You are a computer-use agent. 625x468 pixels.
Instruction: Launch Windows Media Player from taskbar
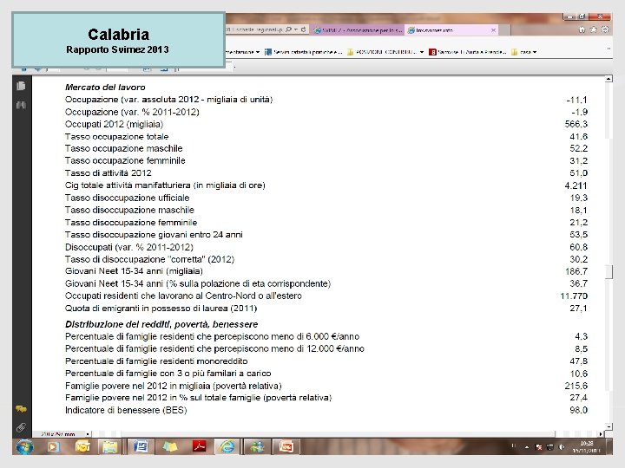(x=53, y=447)
